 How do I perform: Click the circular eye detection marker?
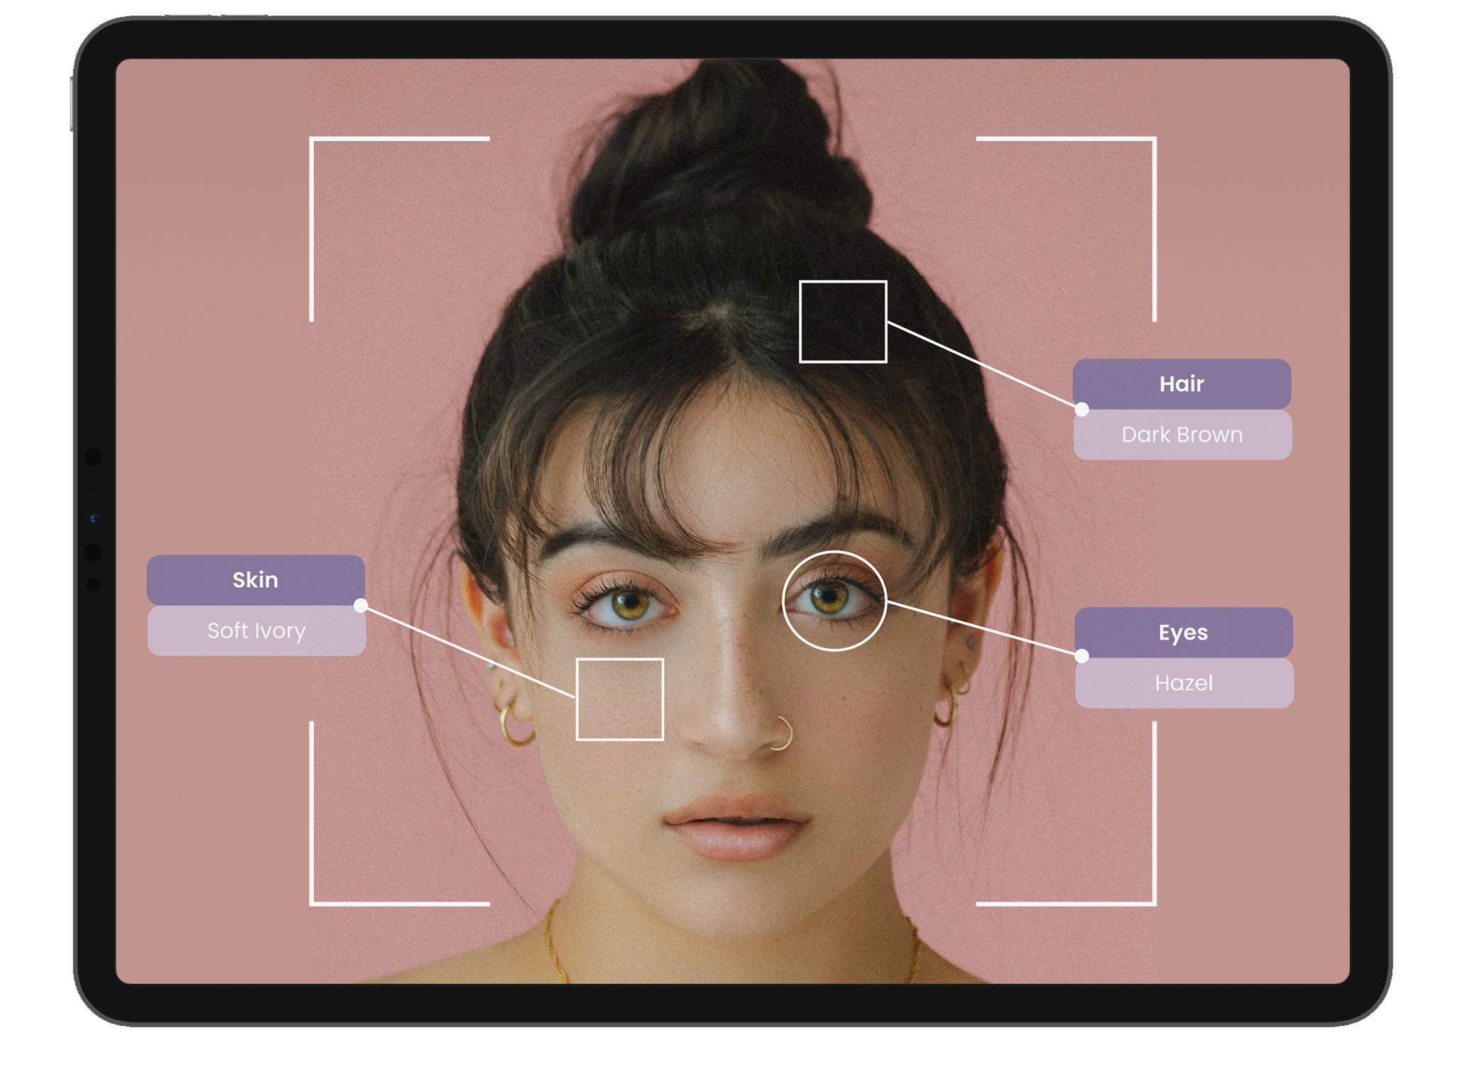coord(834,601)
